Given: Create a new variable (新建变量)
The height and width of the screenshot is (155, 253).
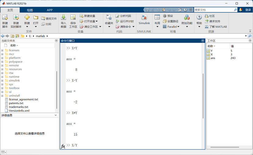Looking at the screenshot, I should (x=87, y=16).
